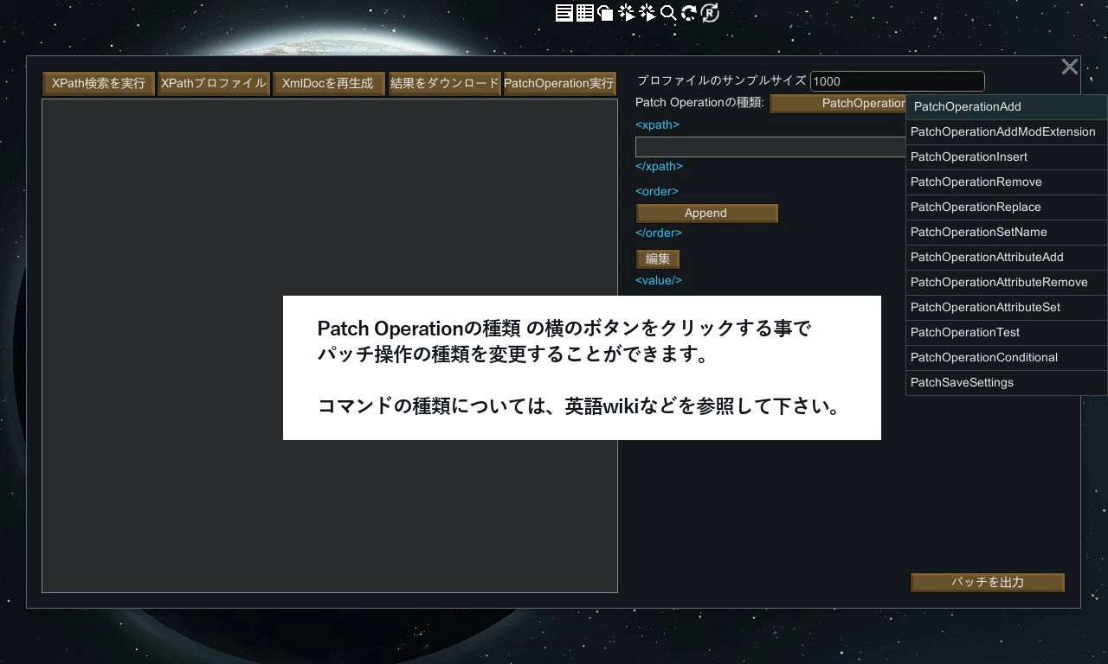
Task: Click the </order> closing tag text
Action: [659, 233]
